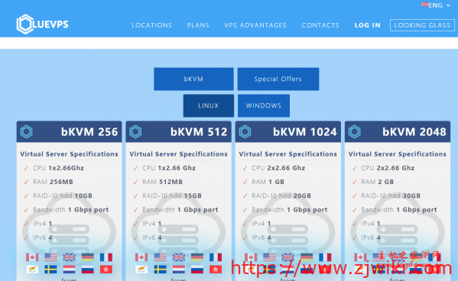Choose the Linux OS tab
The height and width of the screenshot is (281, 458).
point(209,105)
